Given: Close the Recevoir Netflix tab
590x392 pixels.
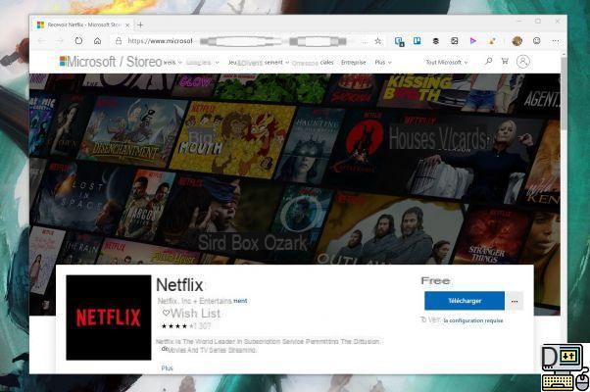Looking at the screenshot, I should (x=127, y=24).
